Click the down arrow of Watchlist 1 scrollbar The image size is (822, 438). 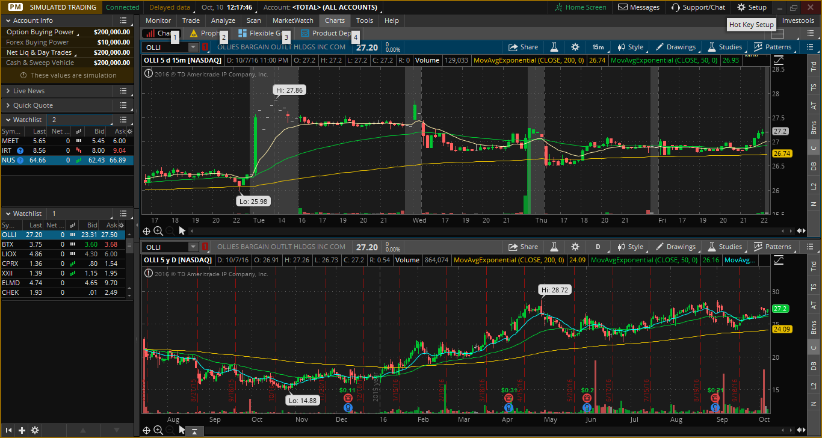click(x=129, y=295)
